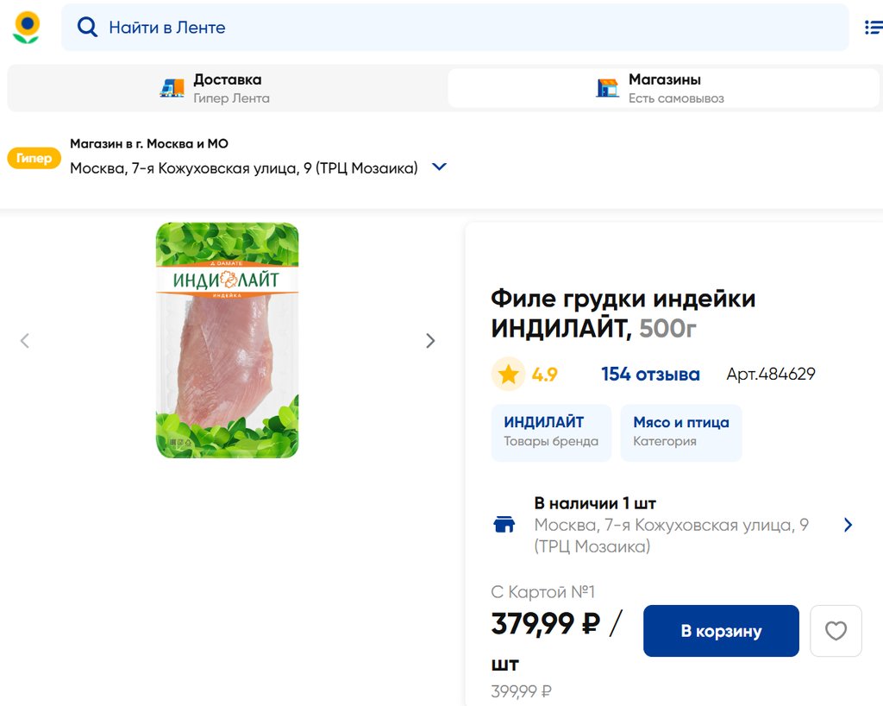Click the turkey fillet product image

tap(227, 340)
